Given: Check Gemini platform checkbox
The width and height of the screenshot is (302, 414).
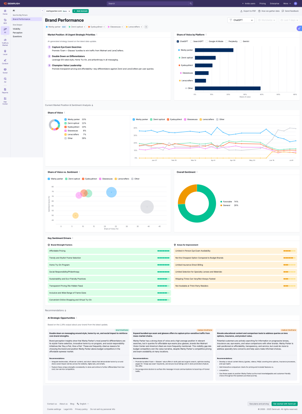Looking at the screenshot, I should click(x=241, y=42).
